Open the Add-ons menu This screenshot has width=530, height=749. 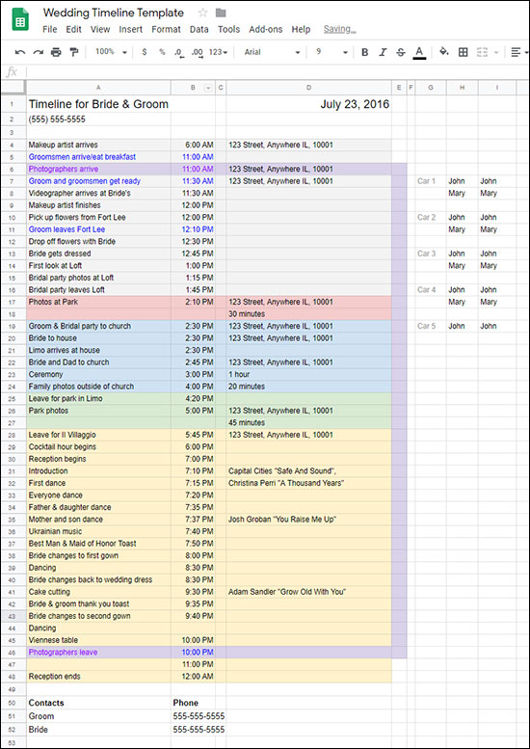click(x=265, y=29)
